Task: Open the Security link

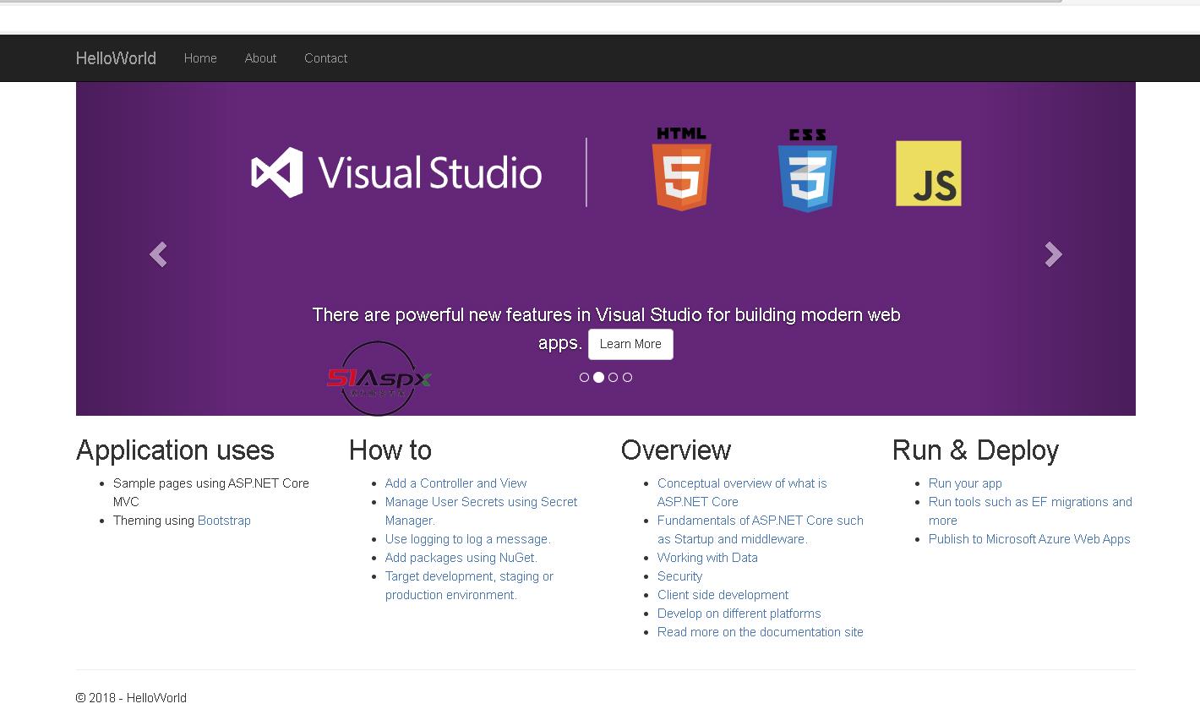Action: (x=679, y=576)
